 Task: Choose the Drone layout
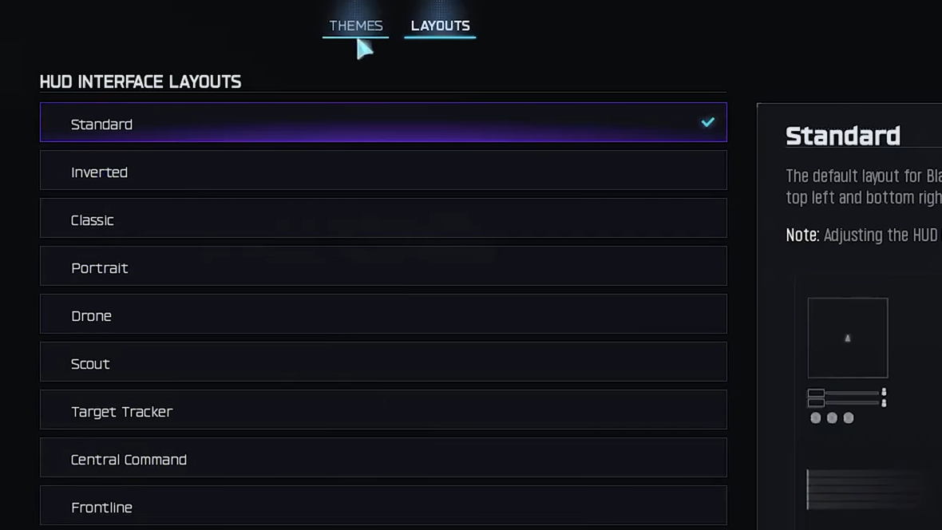[383, 314]
